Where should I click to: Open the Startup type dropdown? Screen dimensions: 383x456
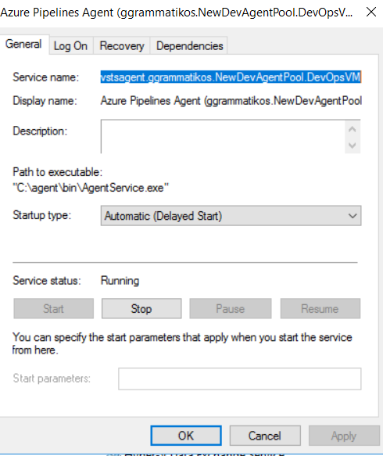pos(231,216)
